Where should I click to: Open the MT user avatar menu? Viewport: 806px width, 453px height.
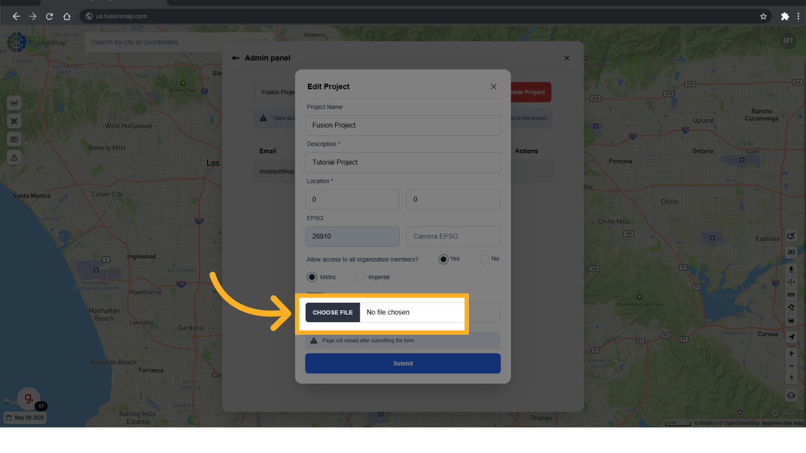coord(788,41)
